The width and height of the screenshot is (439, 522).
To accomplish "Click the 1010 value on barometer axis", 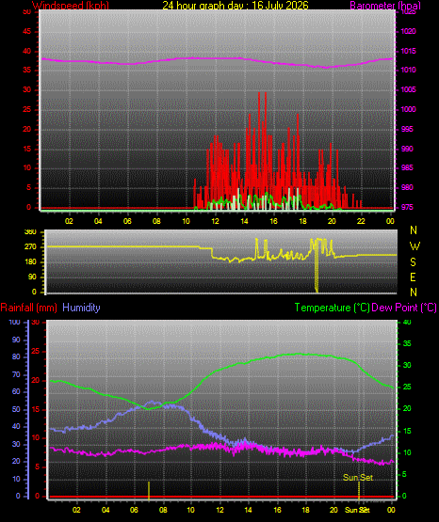I will tap(409, 70).
